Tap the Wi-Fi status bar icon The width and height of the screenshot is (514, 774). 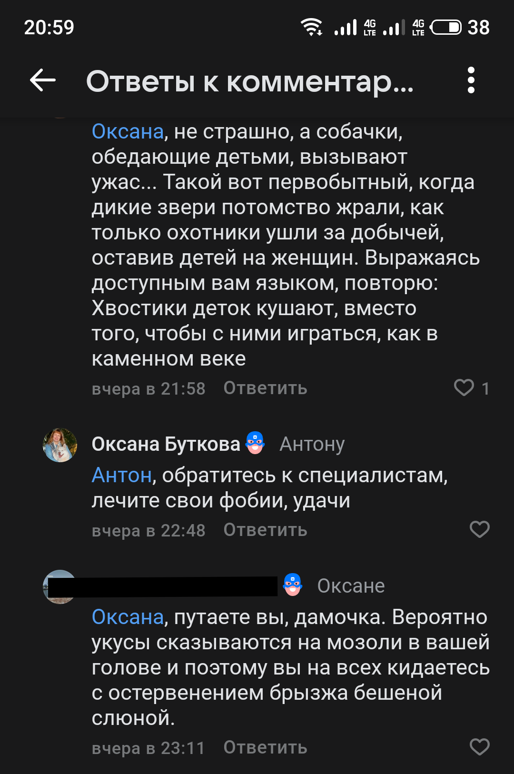[x=312, y=27]
